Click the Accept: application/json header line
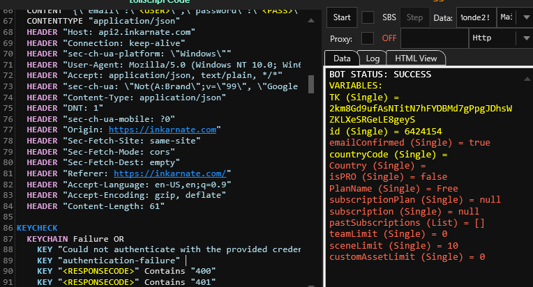The height and width of the screenshot is (287, 533). pos(155,75)
